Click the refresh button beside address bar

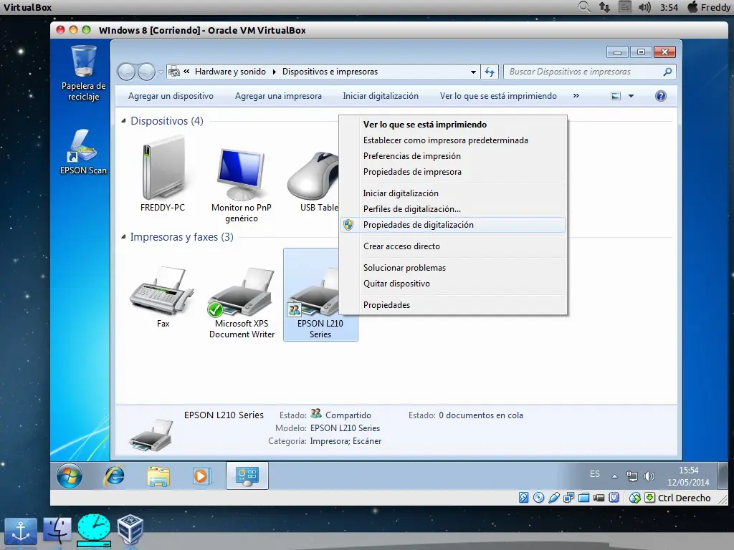tap(490, 72)
